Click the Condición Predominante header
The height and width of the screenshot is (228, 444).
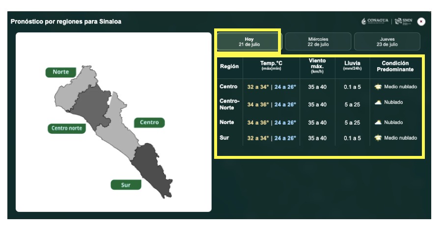click(395, 66)
